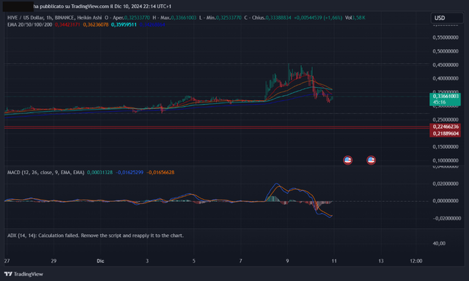Click the EMA 20/50/100/200 indicator label
The image size is (469, 281).
pos(29,24)
